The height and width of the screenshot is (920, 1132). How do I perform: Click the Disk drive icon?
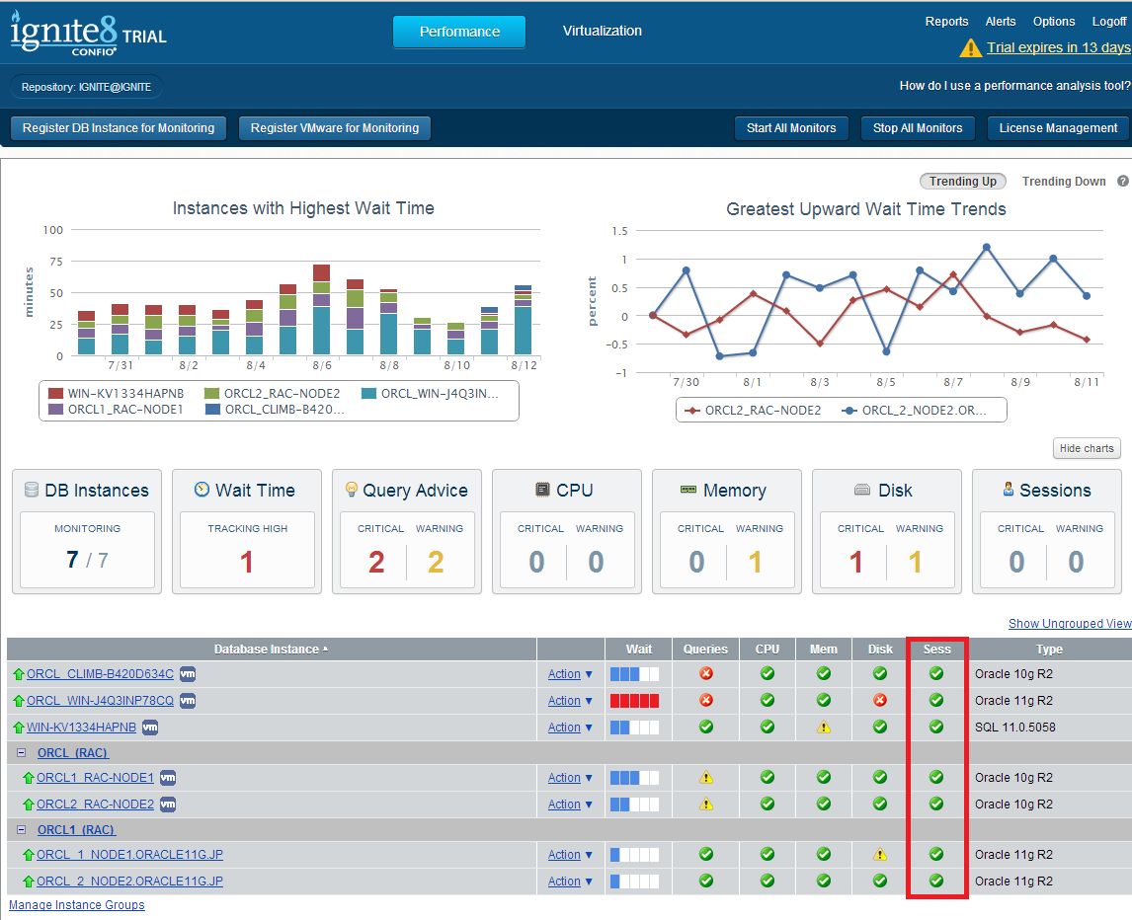[862, 490]
